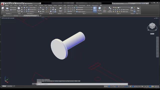Select the Move tool in Modify panel
This screenshot has width=160, height=90.
click(x=51, y=7)
